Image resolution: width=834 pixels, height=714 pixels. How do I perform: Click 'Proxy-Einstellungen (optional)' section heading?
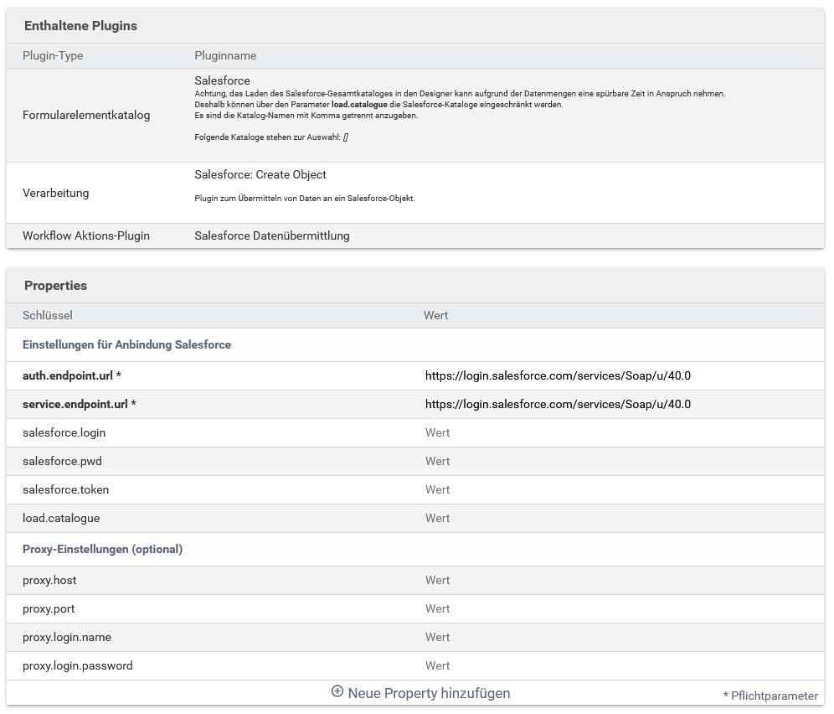pos(102,550)
